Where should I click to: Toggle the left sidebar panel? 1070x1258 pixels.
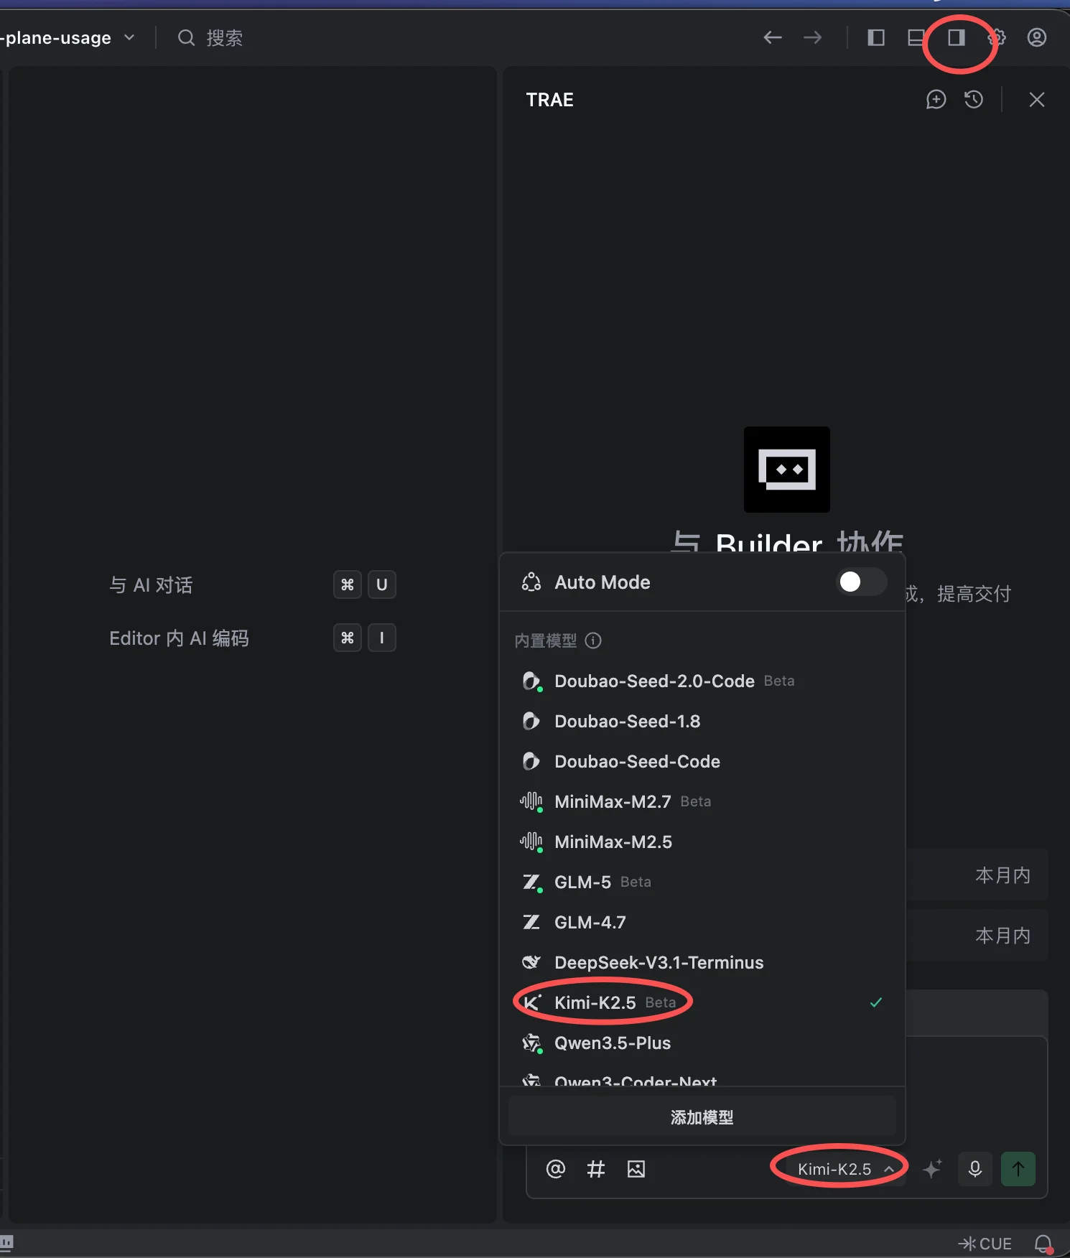(x=875, y=37)
